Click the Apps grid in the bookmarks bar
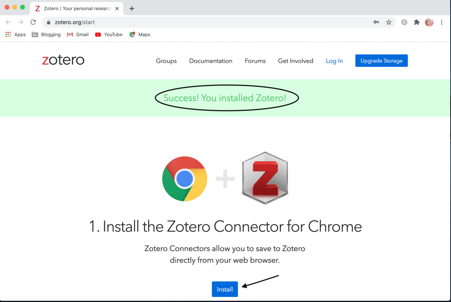Screen dimensions: 451x302 (x=8, y=34)
